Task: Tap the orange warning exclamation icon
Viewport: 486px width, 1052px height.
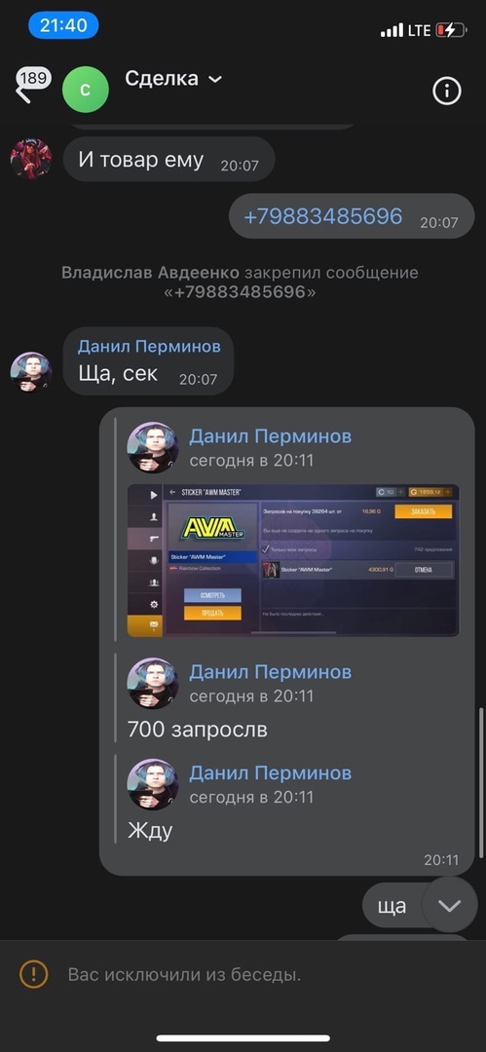Action: [x=33, y=974]
